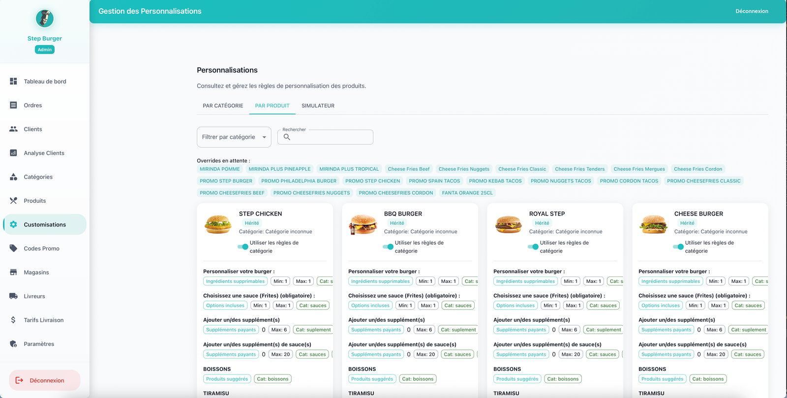Click Cat: boissons chip in CHEESE BURGER card

tap(708, 379)
